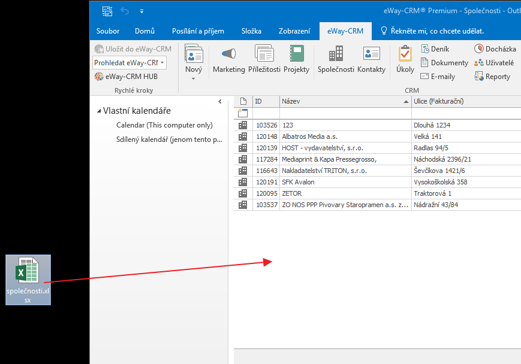The width and height of the screenshot is (521, 364).
Task: Sort by the Název column header
Action: click(345, 101)
